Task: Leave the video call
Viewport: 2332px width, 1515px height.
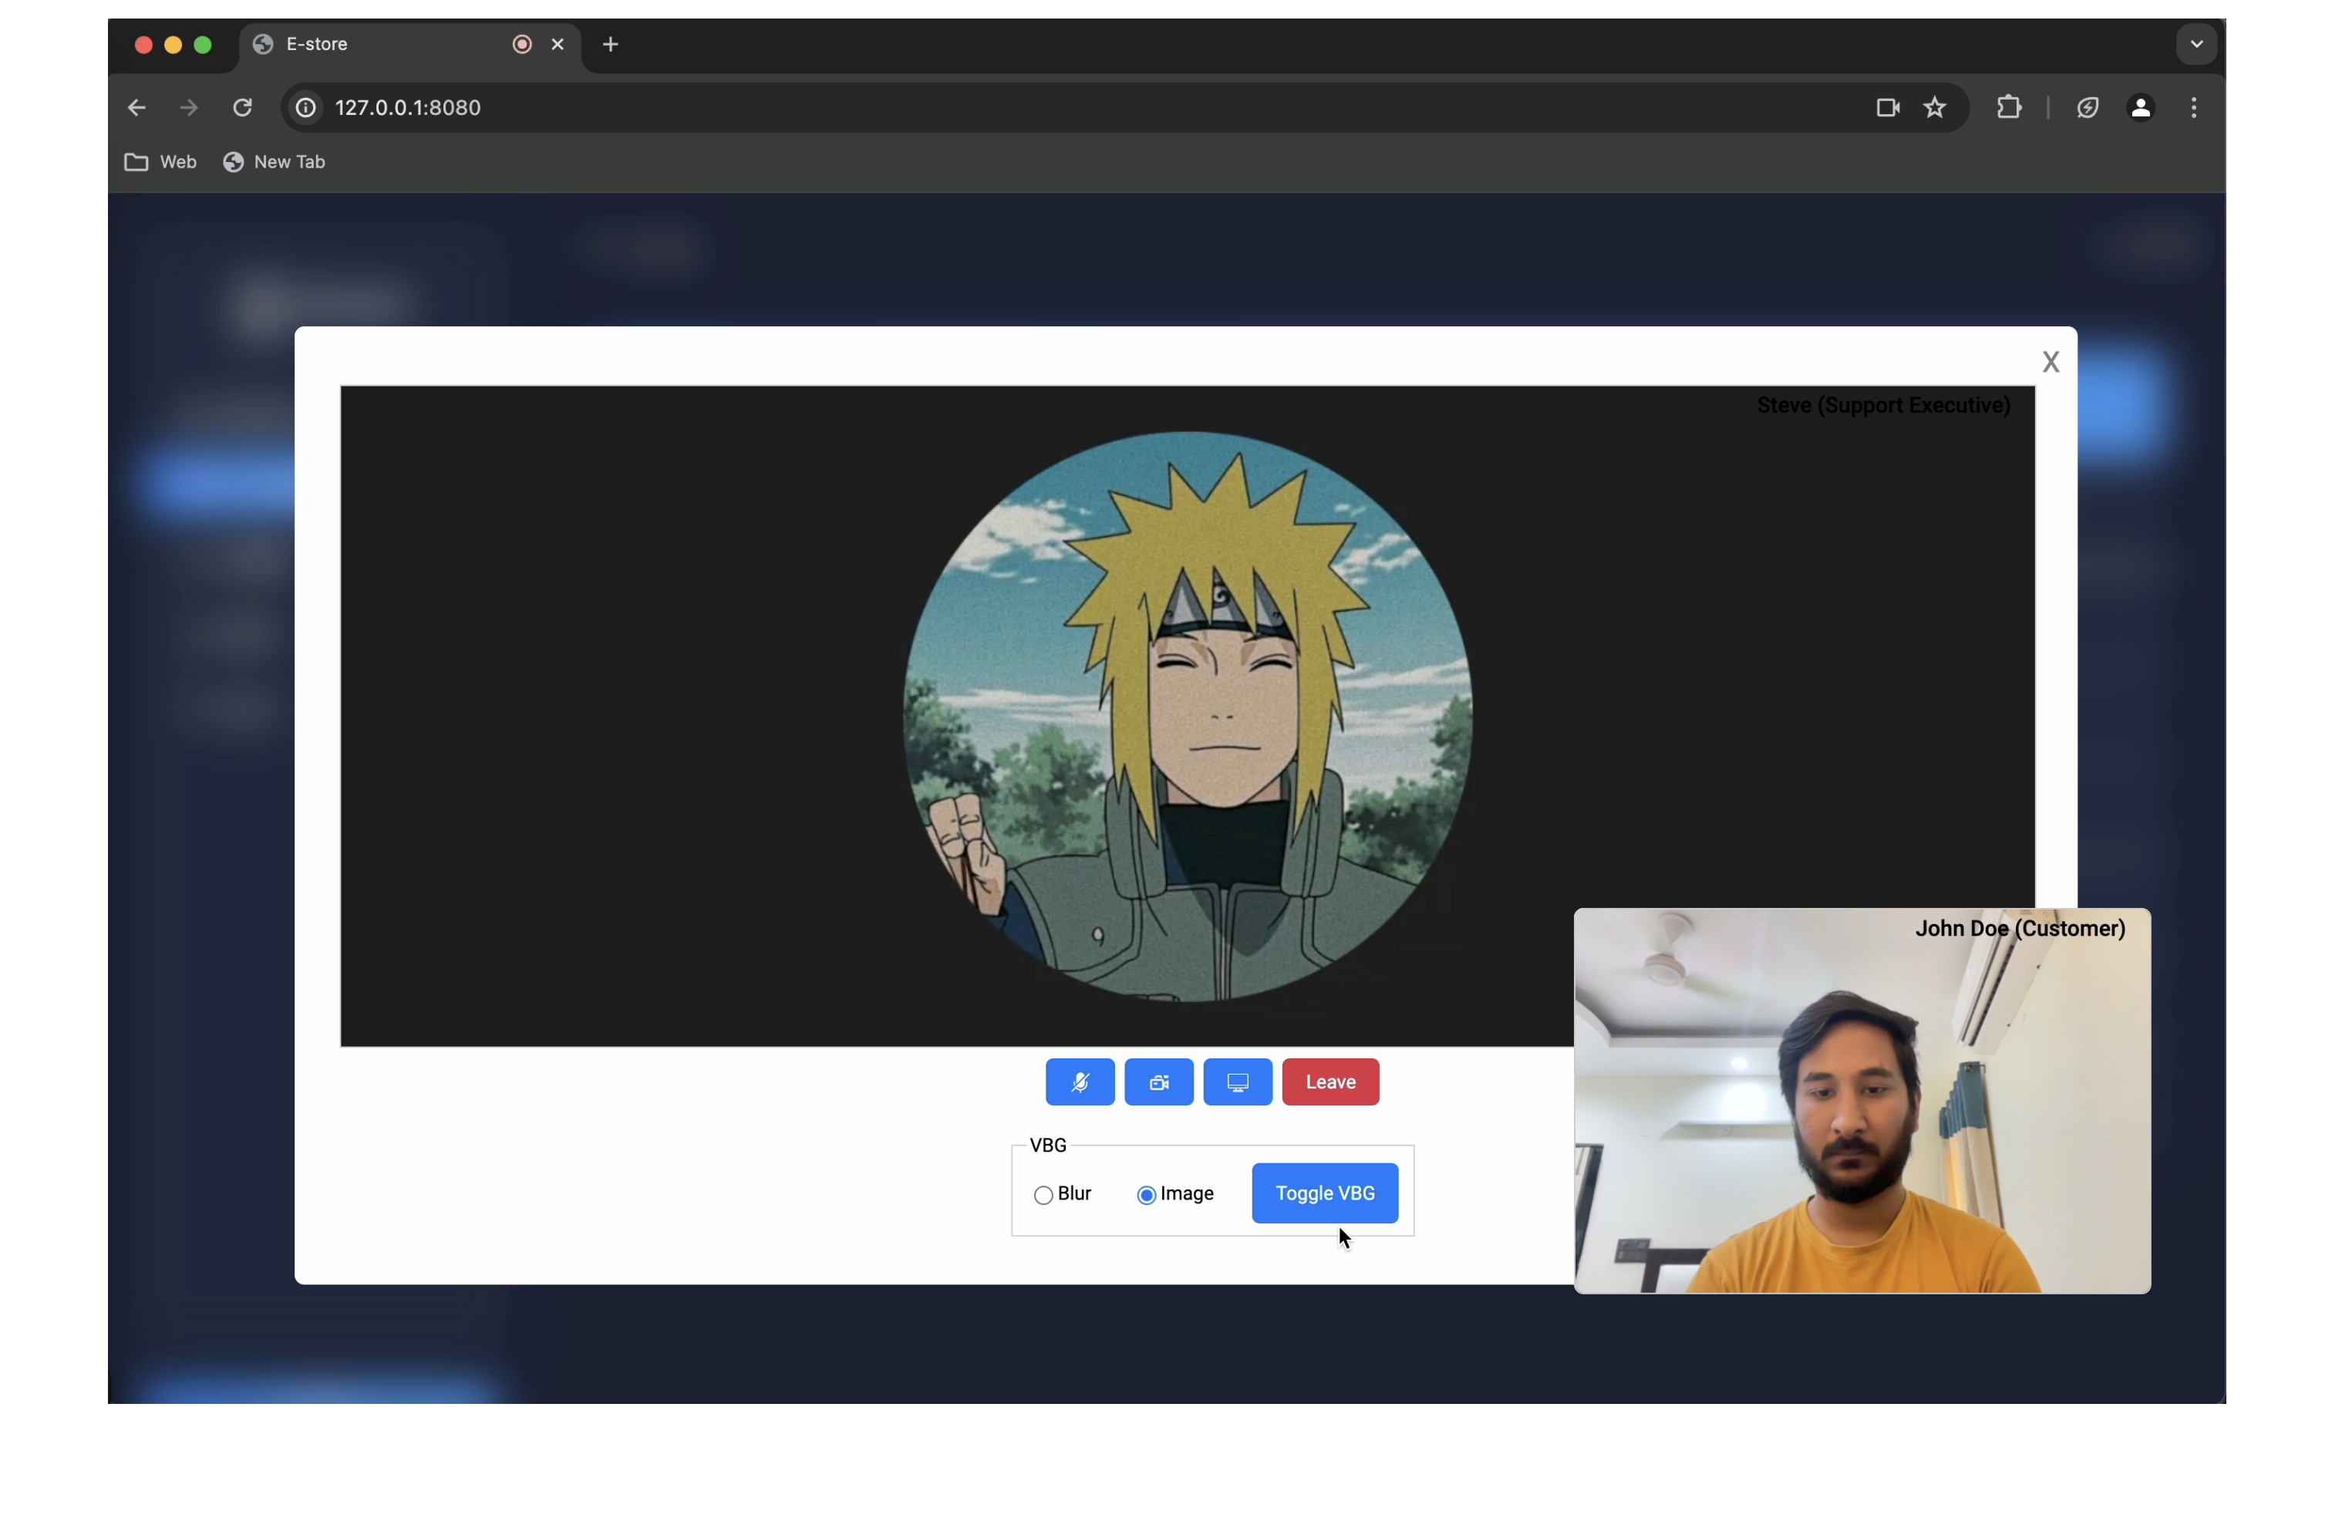Action: click(x=1329, y=1081)
